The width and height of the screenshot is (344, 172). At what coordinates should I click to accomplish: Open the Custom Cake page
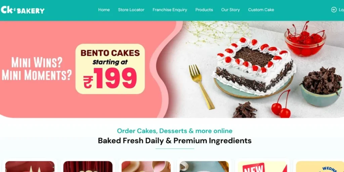tap(261, 10)
